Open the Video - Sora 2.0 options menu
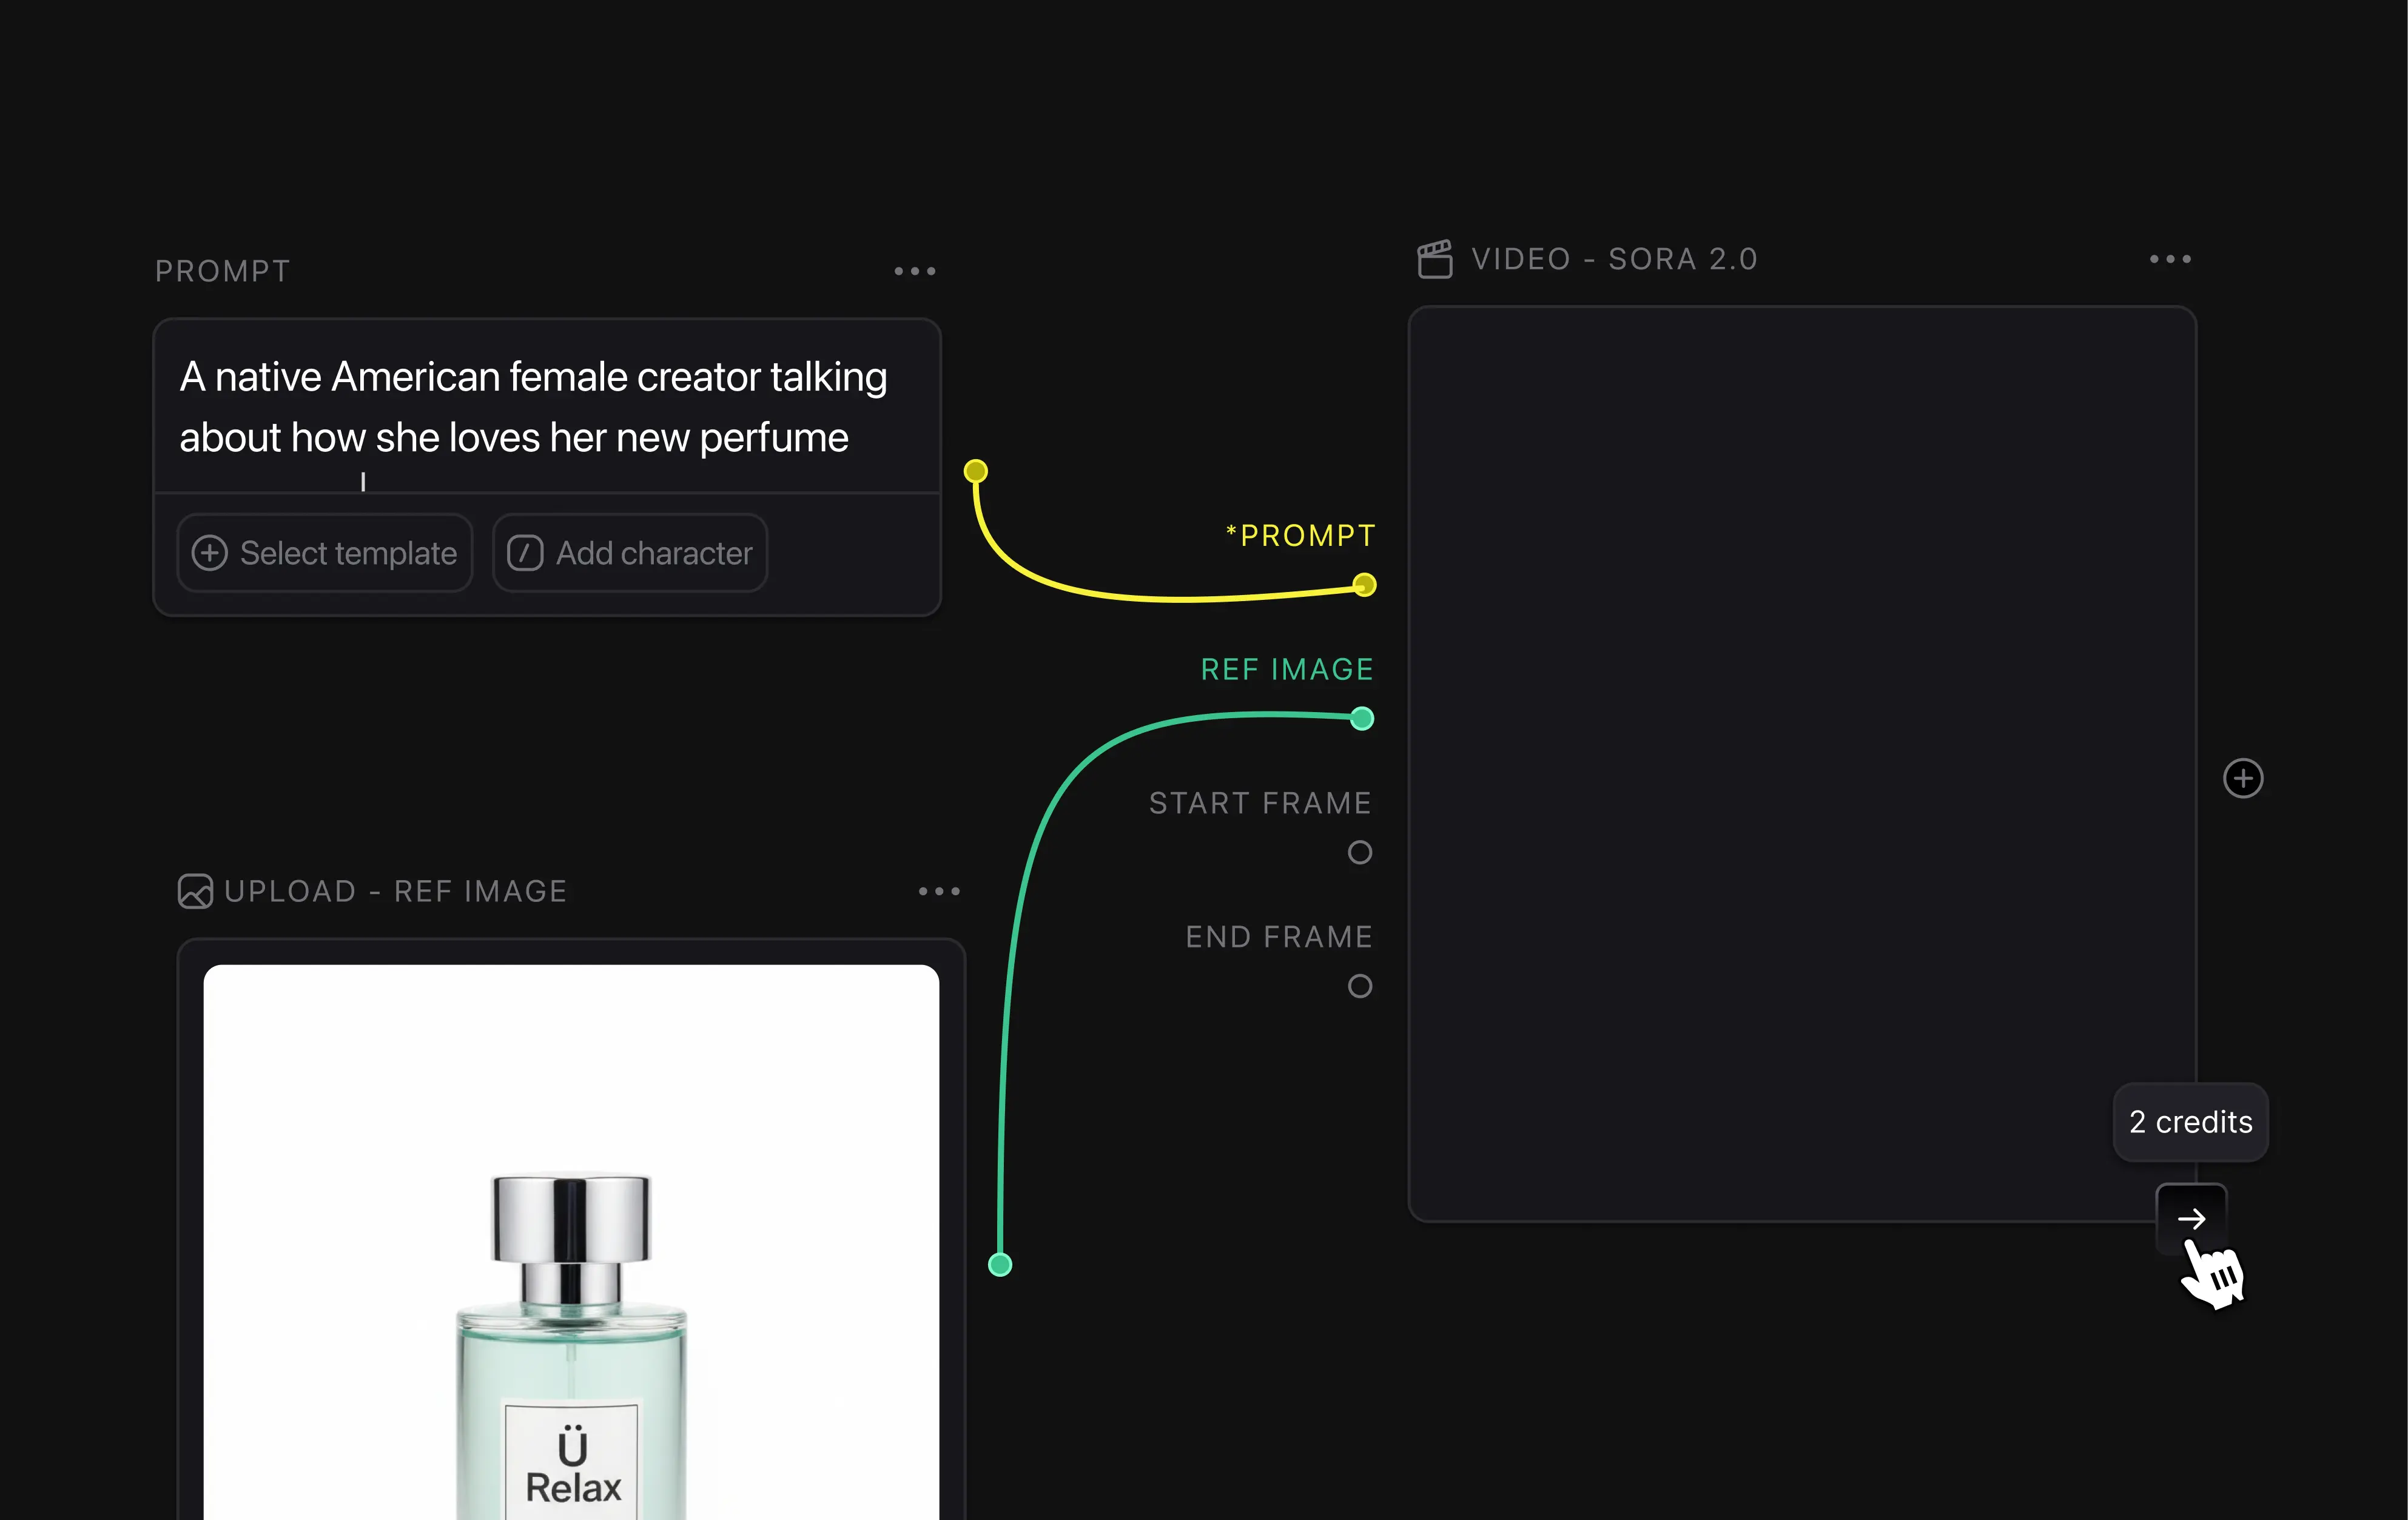 coord(2170,259)
